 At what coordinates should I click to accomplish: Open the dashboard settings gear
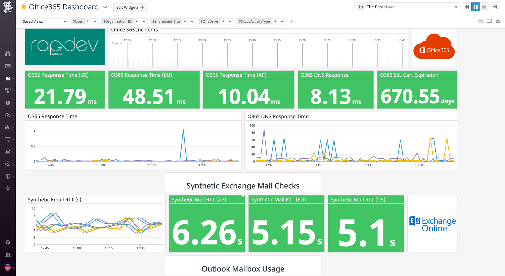(498, 21)
